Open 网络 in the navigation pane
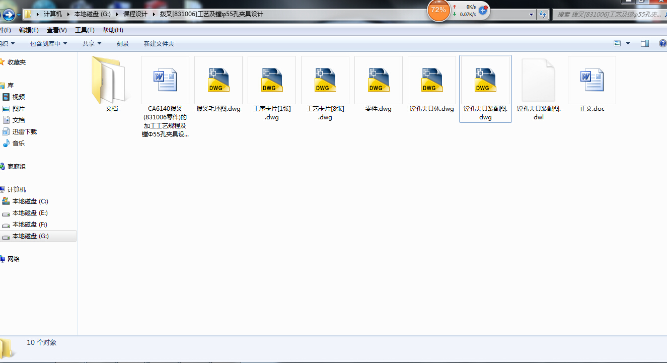The image size is (667, 363). (14, 259)
